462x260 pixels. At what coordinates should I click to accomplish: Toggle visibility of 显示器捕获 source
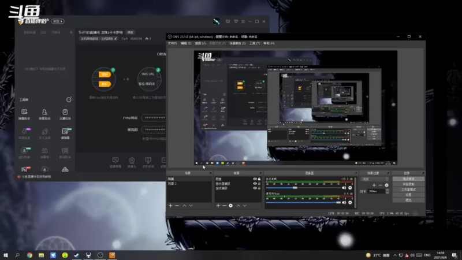coord(255,184)
